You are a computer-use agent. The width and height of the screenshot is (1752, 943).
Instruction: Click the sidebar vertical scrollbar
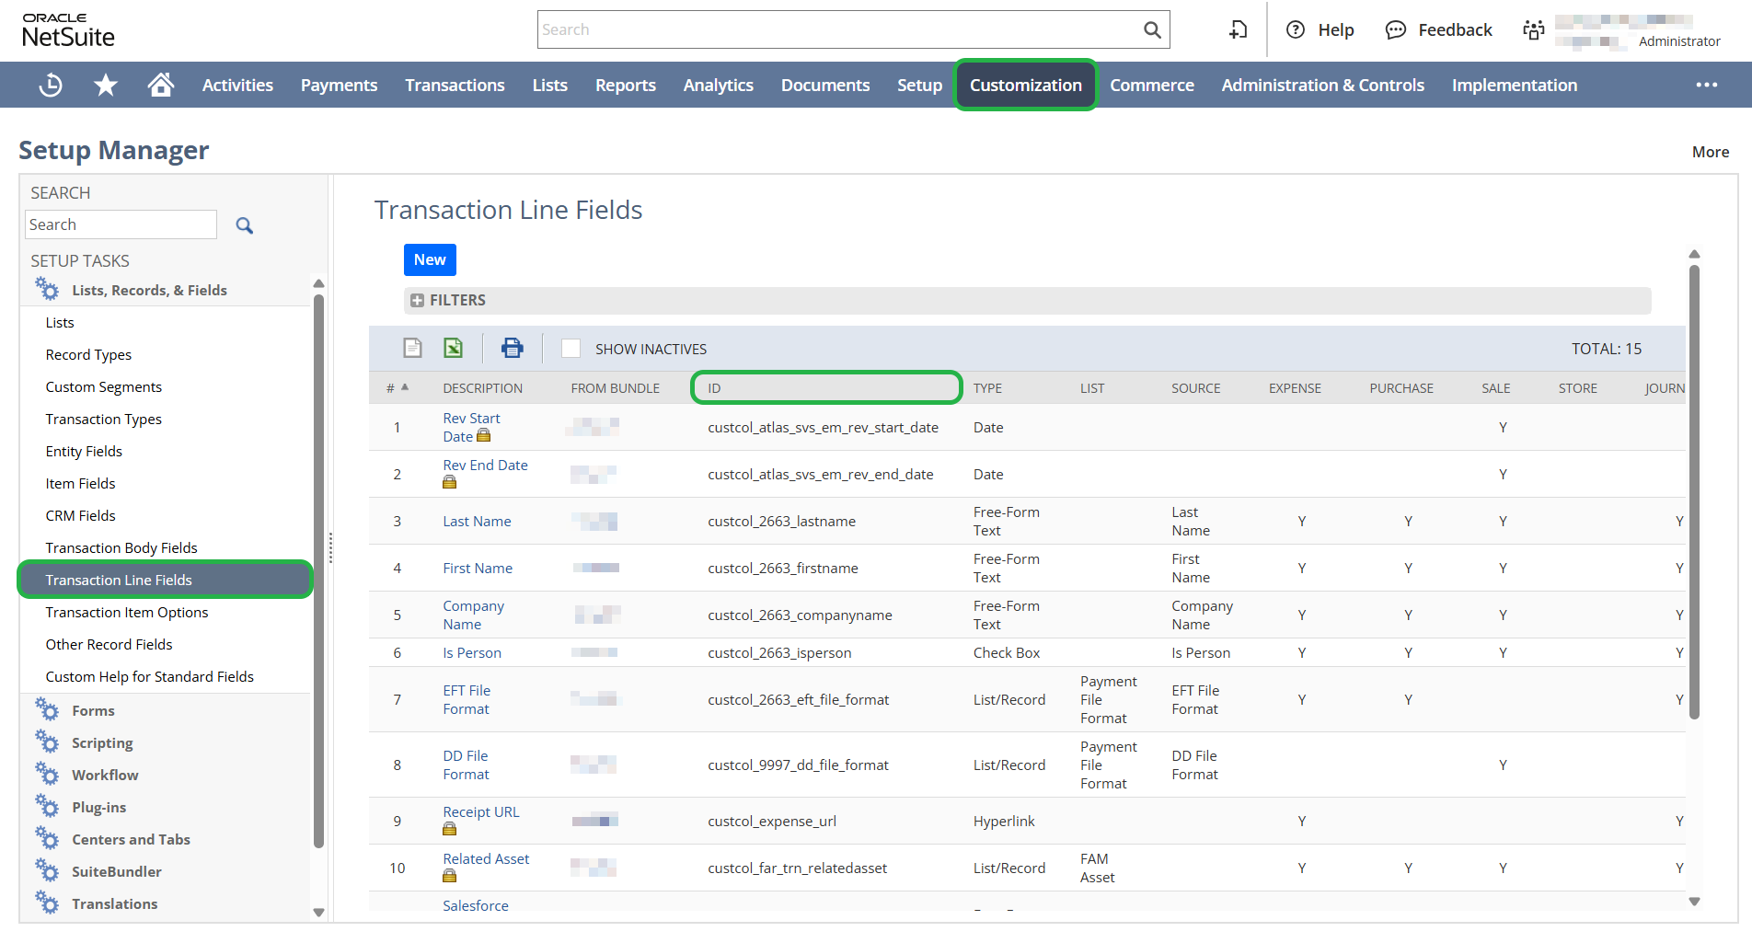pyautogui.click(x=318, y=570)
